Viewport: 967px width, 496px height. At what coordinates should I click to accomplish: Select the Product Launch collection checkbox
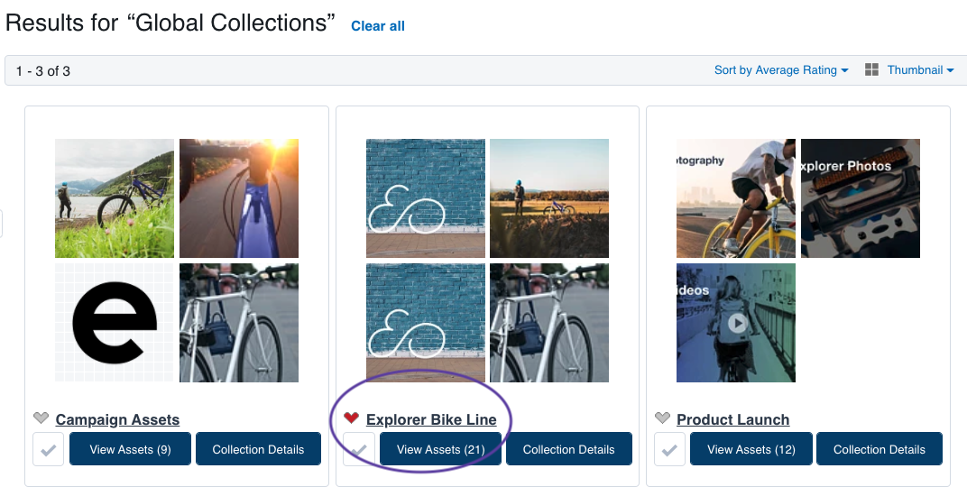(x=669, y=449)
